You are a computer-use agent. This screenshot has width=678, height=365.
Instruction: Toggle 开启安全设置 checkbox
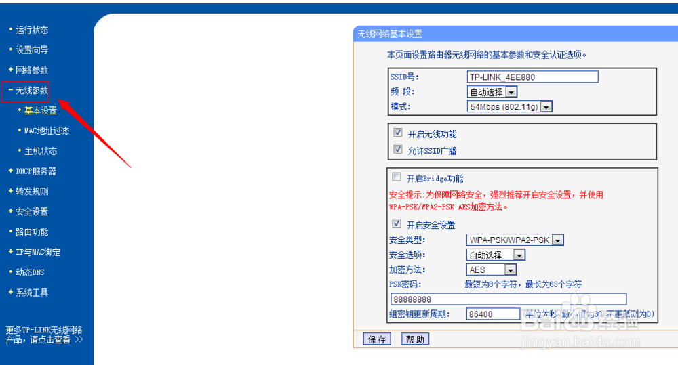click(397, 223)
